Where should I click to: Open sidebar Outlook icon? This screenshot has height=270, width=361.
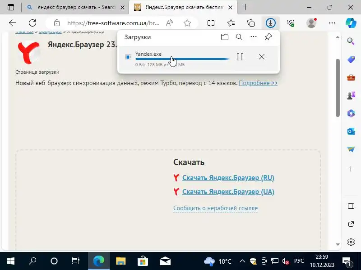[x=351, y=131]
